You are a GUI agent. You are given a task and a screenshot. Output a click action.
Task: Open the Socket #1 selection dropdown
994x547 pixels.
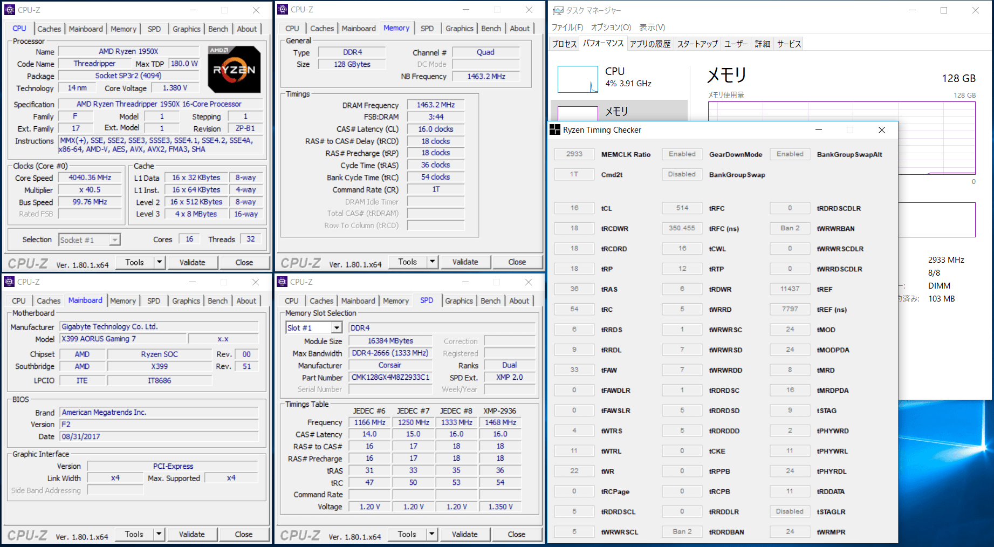115,240
